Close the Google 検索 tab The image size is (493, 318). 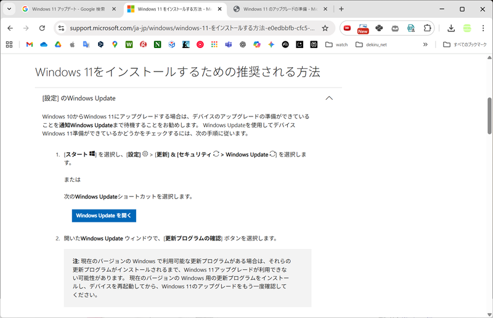coord(114,9)
